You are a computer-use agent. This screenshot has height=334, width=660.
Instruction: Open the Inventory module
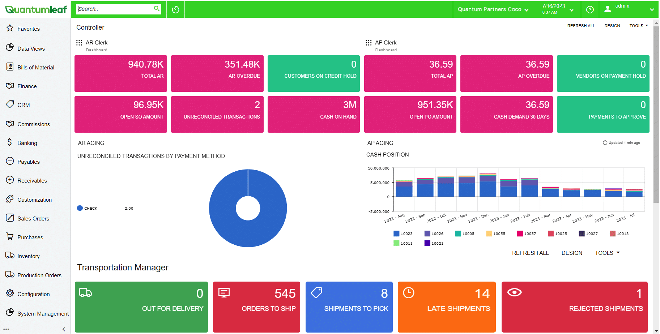(x=22, y=256)
